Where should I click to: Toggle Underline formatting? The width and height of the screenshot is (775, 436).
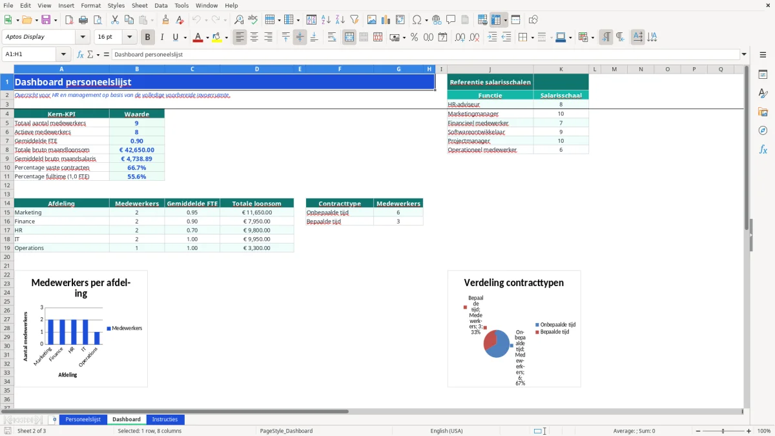[175, 37]
